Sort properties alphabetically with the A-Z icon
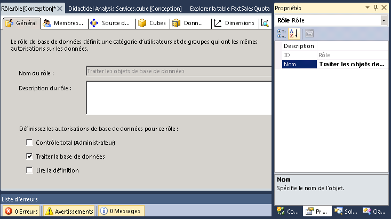Screen dimensions: 391x219 click(x=293, y=34)
